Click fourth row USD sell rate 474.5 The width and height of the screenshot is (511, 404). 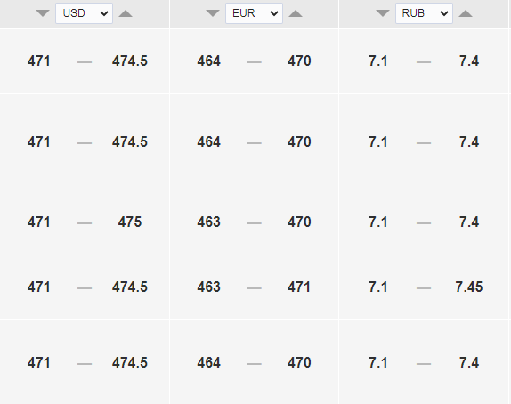click(x=130, y=287)
